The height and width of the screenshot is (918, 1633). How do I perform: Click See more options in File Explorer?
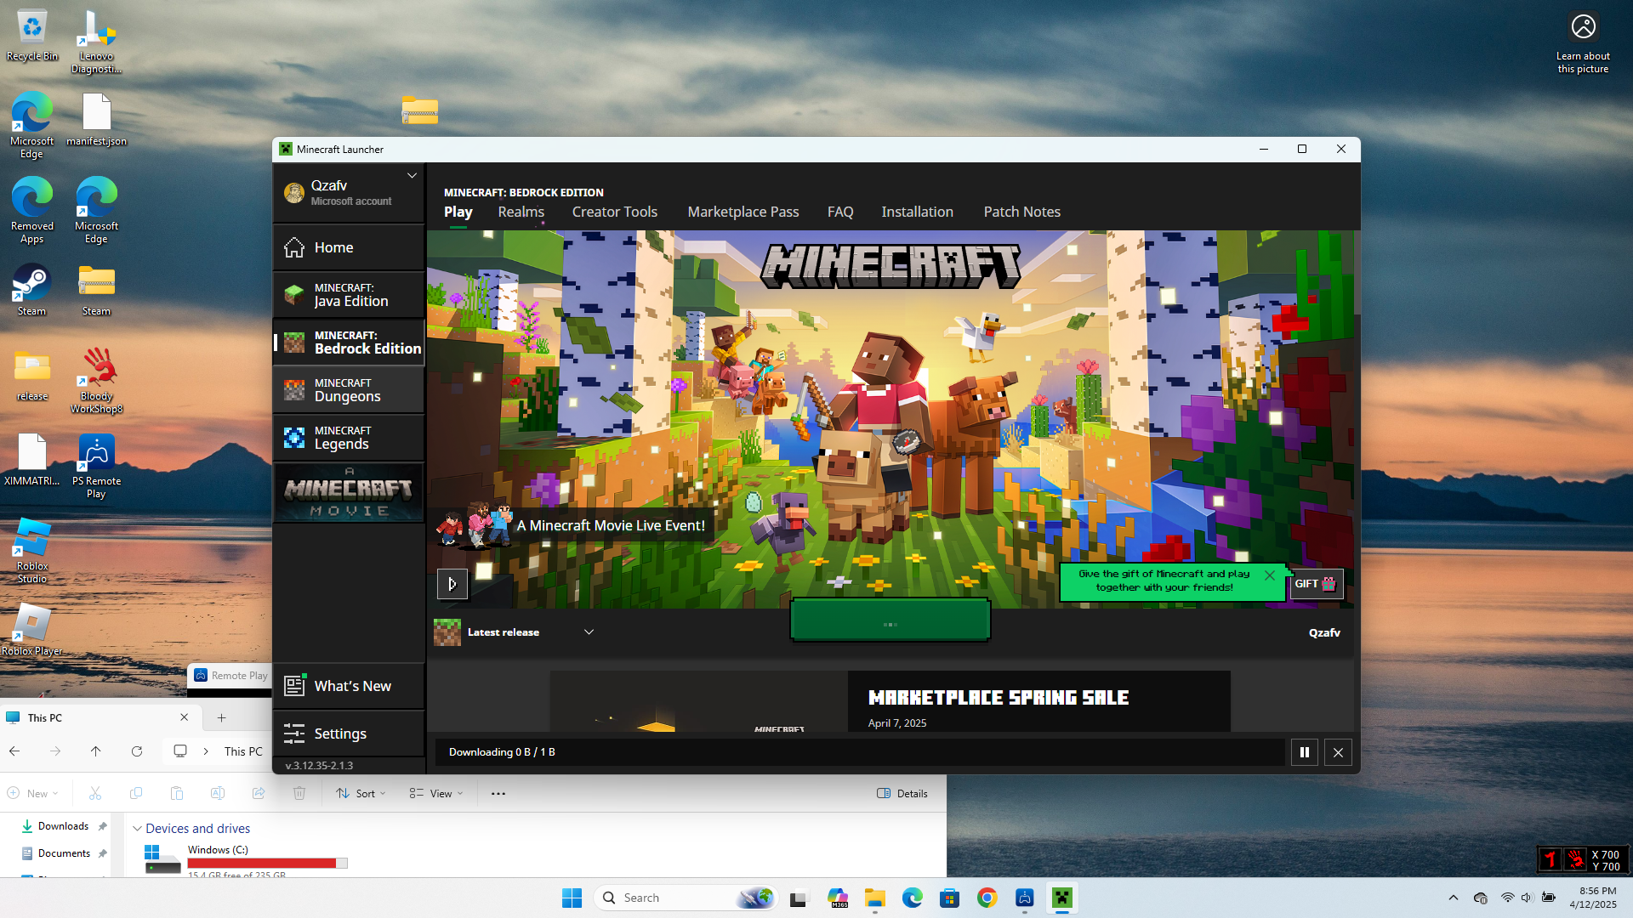498,793
